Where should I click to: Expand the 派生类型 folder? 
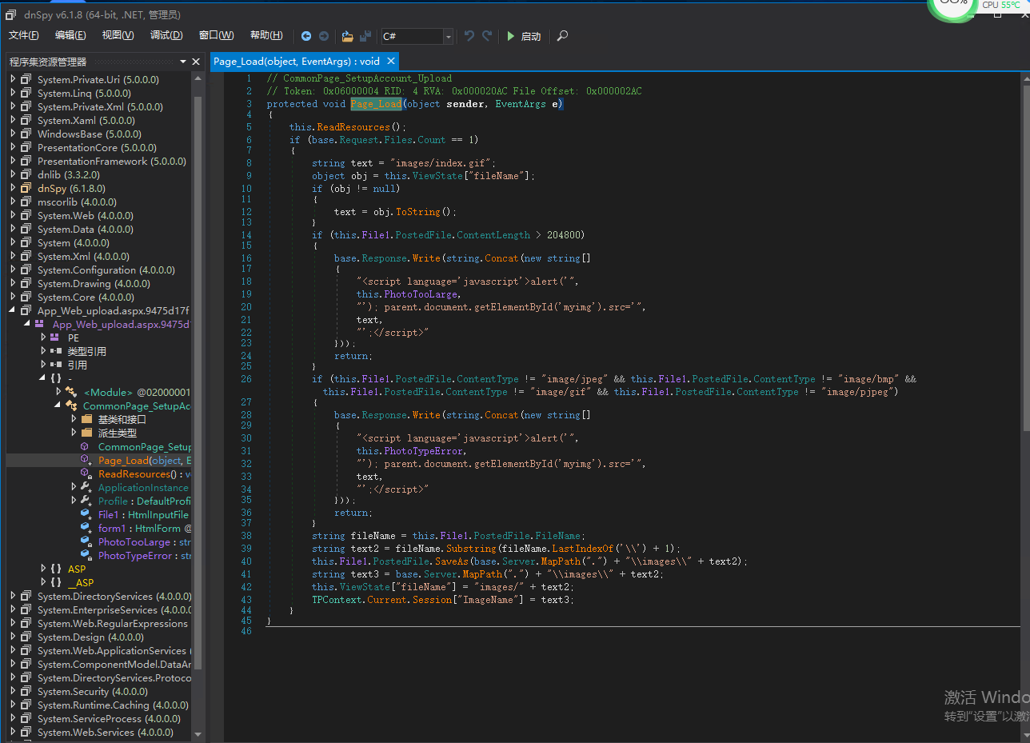coord(74,433)
